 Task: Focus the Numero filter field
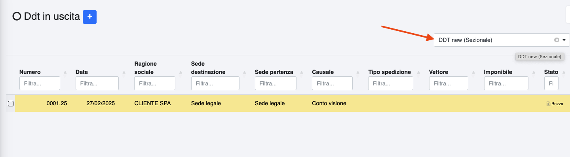pos(40,83)
